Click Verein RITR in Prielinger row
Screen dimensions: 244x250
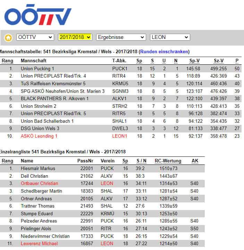coord(106,229)
